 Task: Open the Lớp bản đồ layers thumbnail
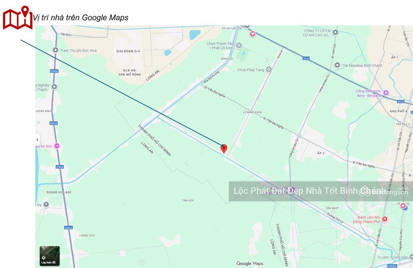click(50, 256)
